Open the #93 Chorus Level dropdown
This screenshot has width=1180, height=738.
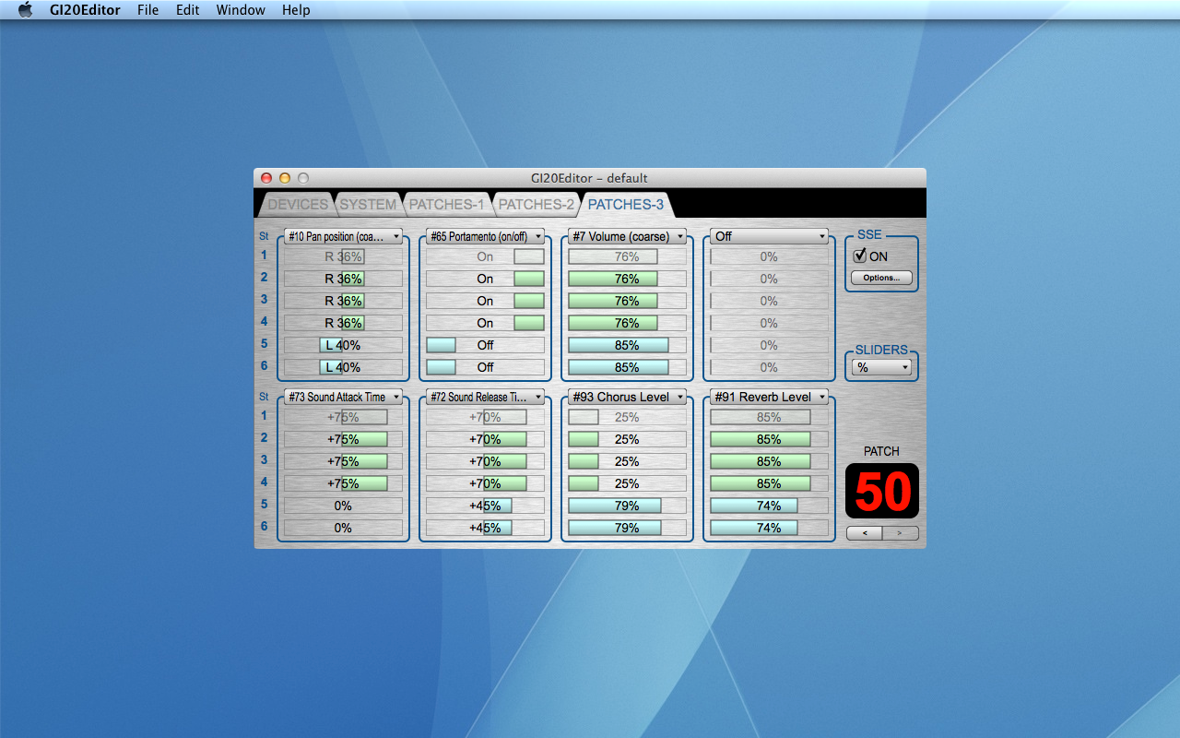[627, 397]
